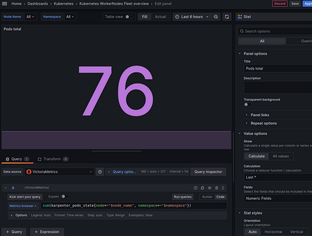The width and height of the screenshot is (312, 236).
Task: Toggle the Table view switch
Action: coord(129,17)
